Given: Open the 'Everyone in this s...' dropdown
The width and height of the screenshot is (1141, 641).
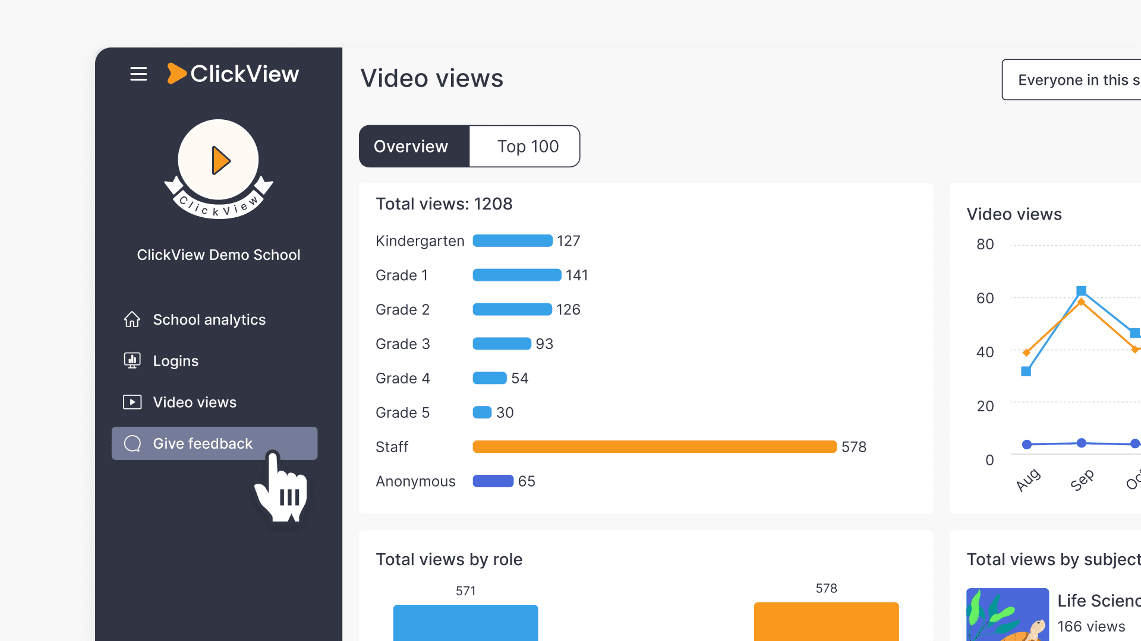Looking at the screenshot, I should click(1071, 80).
